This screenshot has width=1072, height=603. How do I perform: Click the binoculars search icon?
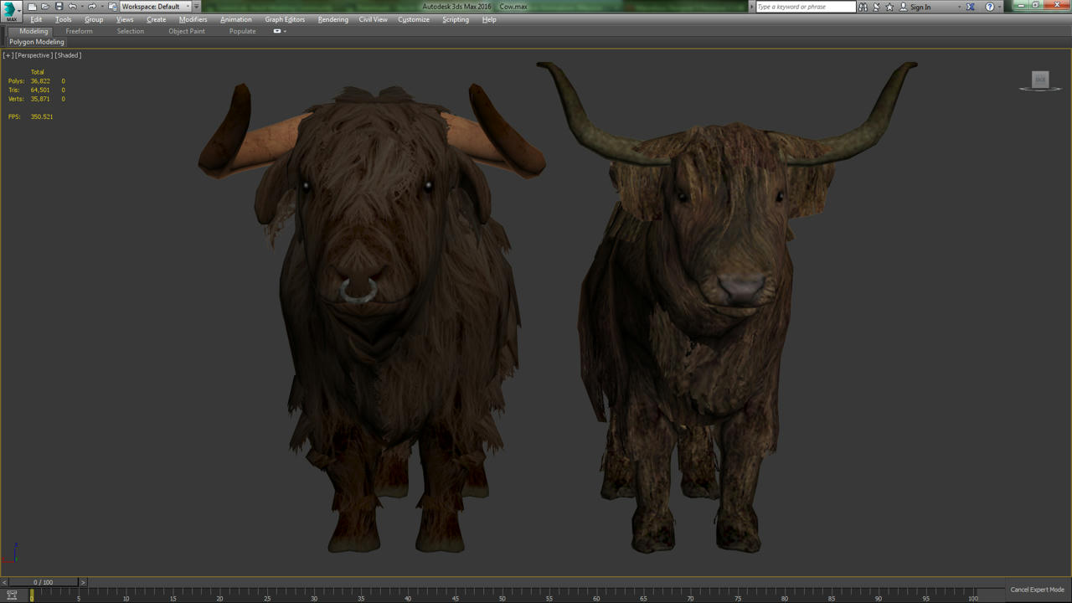(863, 7)
